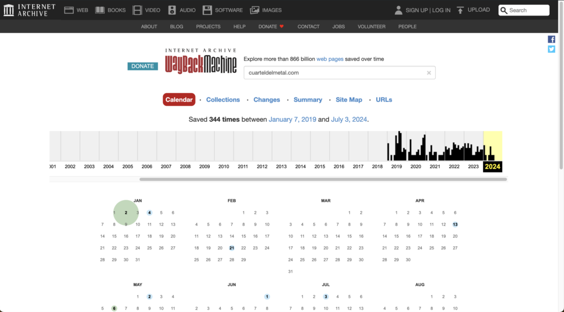Click the cuarteldelmetal.com URL input field
Screen dimensions: 564x312
339,73
